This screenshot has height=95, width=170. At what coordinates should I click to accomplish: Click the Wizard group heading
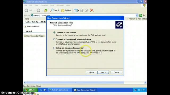coord(29,31)
